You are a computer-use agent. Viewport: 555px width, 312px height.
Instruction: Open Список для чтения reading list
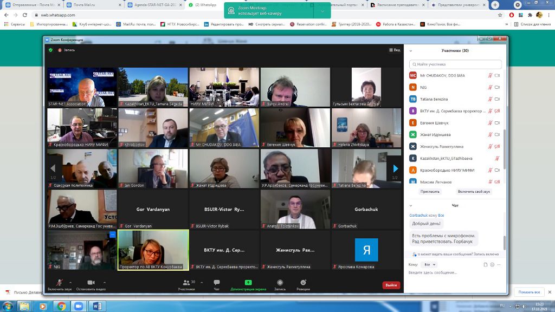tap(533, 24)
